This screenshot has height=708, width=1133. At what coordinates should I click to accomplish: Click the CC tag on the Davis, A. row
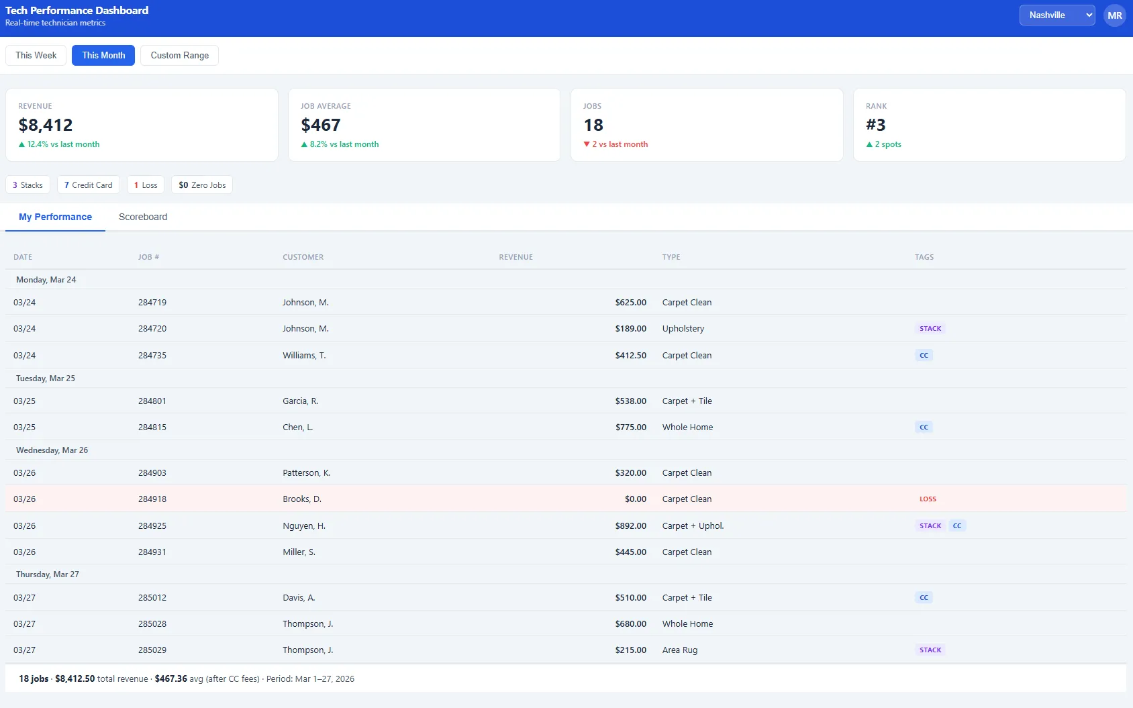(x=924, y=597)
